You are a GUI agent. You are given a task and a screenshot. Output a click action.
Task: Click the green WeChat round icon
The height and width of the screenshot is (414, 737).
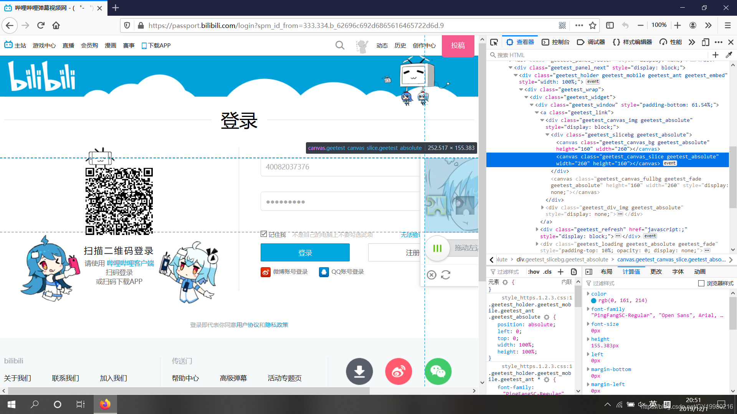click(x=438, y=371)
